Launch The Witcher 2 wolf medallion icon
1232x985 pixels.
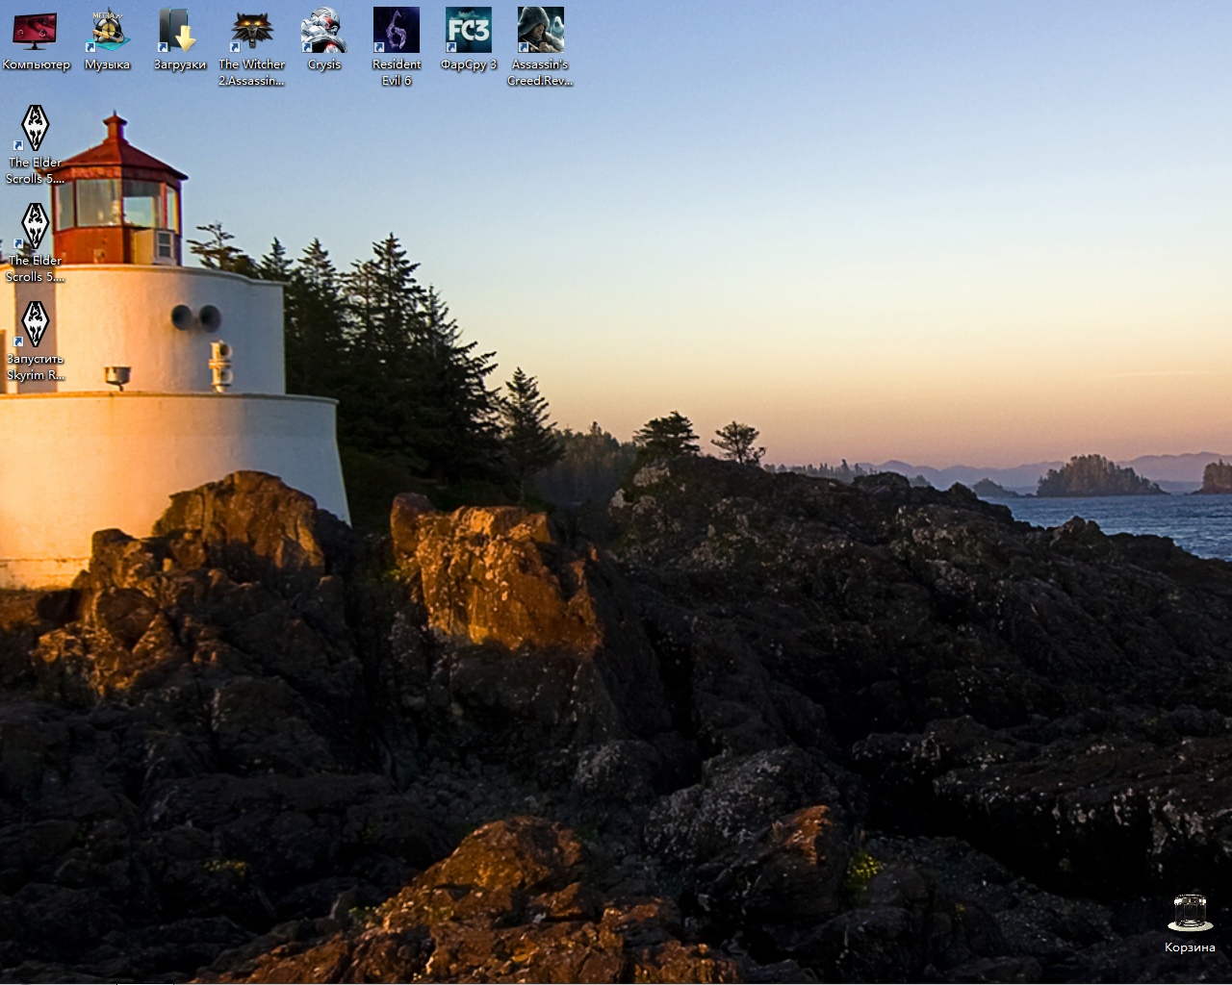[x=251, y=31]
